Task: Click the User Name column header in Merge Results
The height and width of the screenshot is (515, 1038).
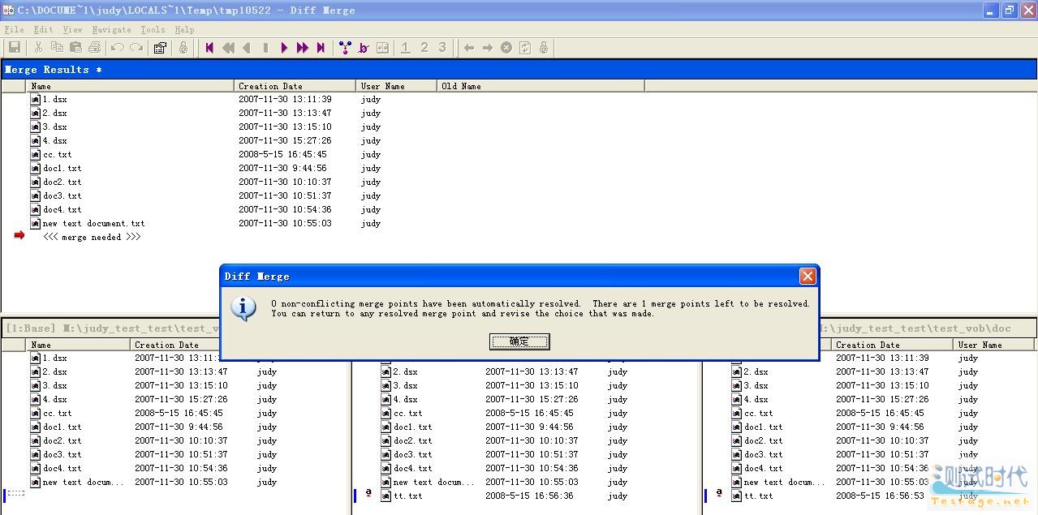Action: coord(395,86)
